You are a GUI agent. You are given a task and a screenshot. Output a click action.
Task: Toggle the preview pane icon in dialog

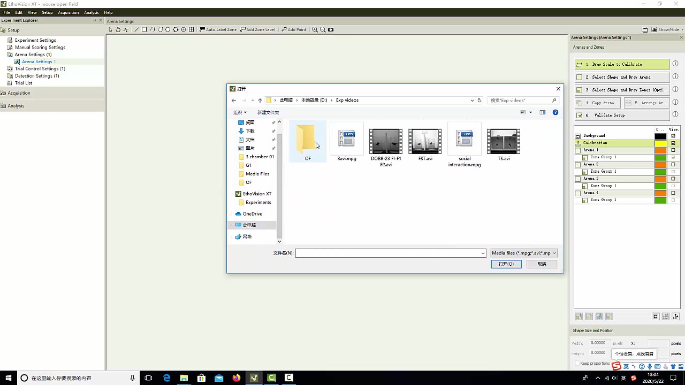(x=542, y=112)
